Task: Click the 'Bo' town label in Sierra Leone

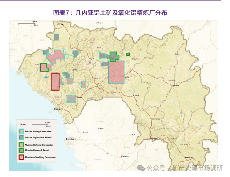Action: tap(108, 153)
